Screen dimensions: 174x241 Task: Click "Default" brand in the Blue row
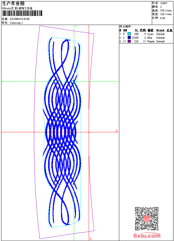[x=161, y=38]
